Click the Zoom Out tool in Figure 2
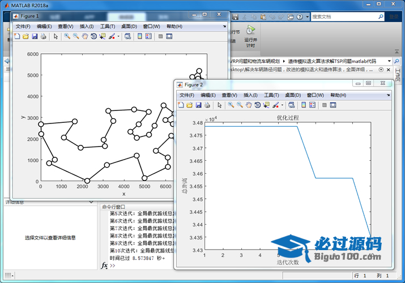The image size is (405, 283). (240, 105)
